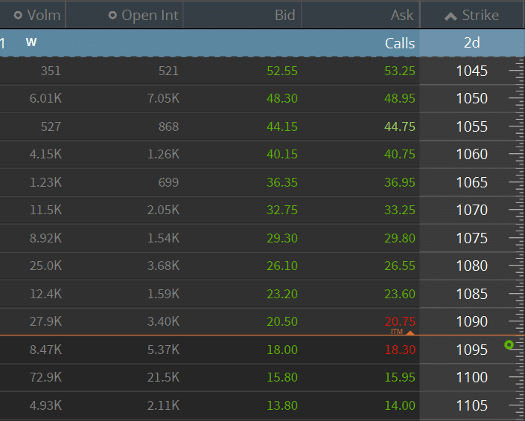Click the circle icon beside Open Int header
This screenshot has height=421, width=525.
pyautogui.click(x=112, y=15)
